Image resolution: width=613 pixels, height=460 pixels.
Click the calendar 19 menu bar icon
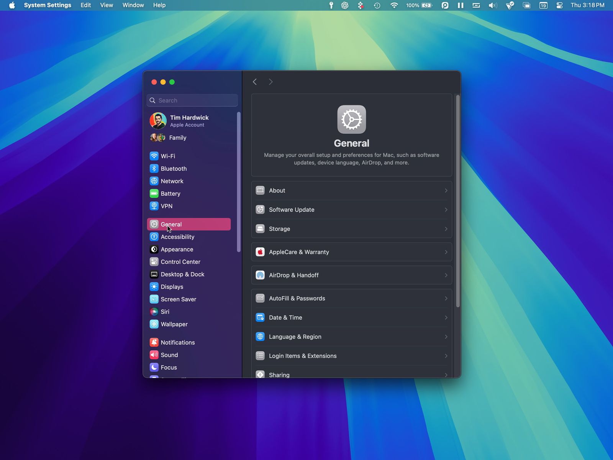point(543,5)
